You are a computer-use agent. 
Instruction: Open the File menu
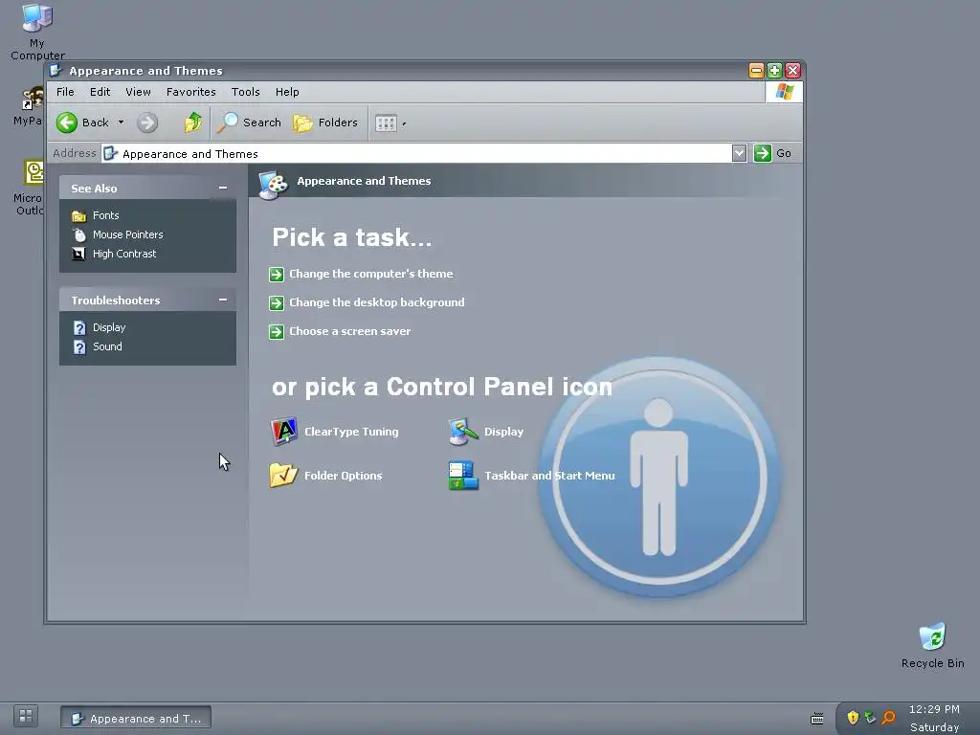tap(65, 92)
